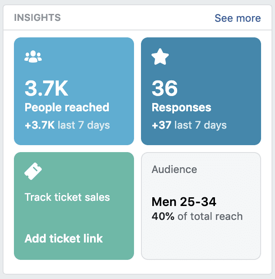The width and height of the screenshot is (275, 279).
Task: Click the 36 responses count
Action: tap(165, 89)
